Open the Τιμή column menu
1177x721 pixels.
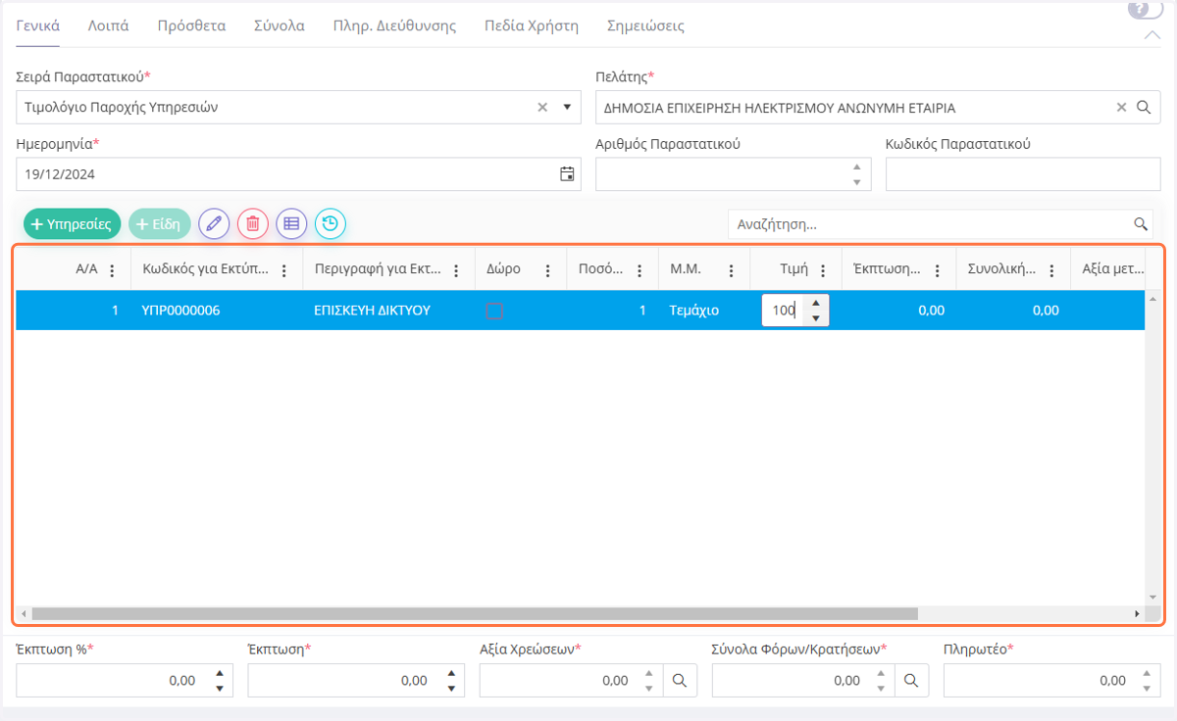(x=823, y=271)
